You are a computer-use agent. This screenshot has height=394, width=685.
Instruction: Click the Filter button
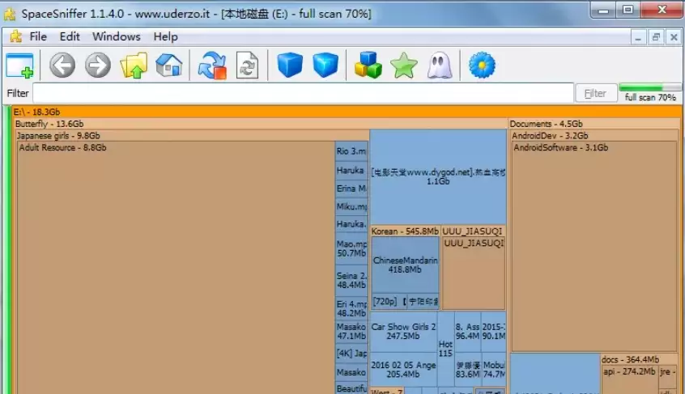(596, 93)
